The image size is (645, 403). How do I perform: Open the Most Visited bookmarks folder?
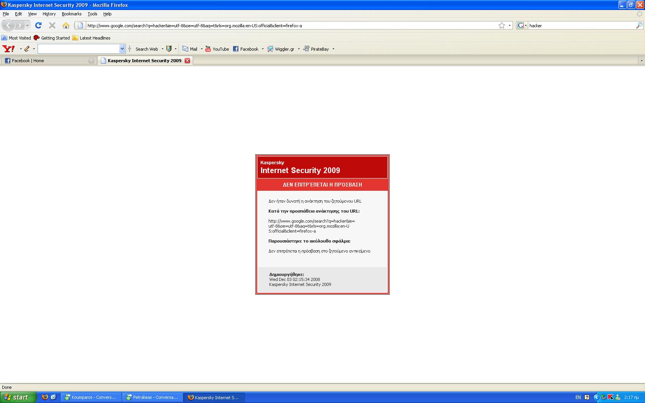(x=16, y=38)
